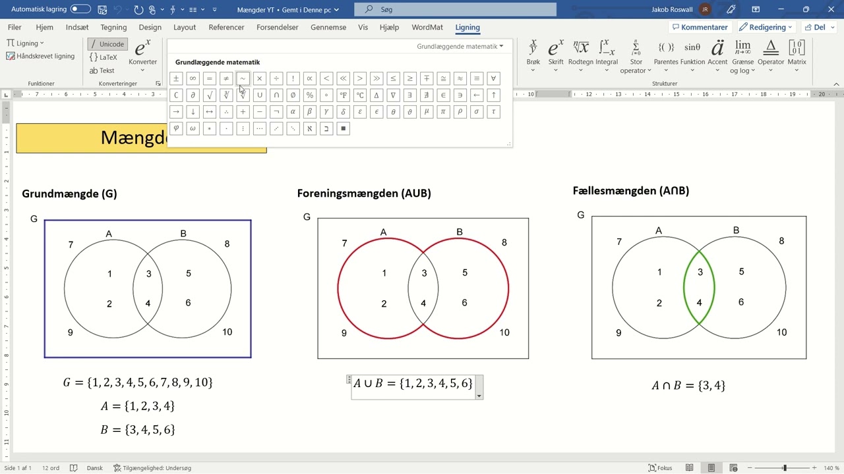844x474 pixels.
Task: Insert the plus-minus symbol
Action: [176, 78]
